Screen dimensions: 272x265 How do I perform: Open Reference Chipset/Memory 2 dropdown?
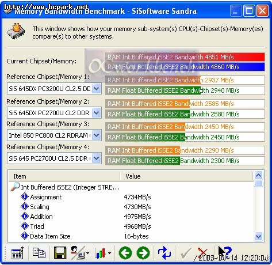tap(97, 113)
